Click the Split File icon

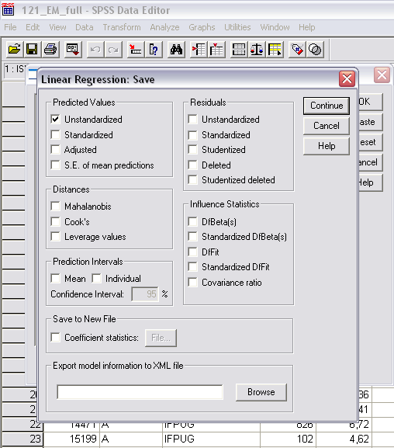[x=239, y=50]
